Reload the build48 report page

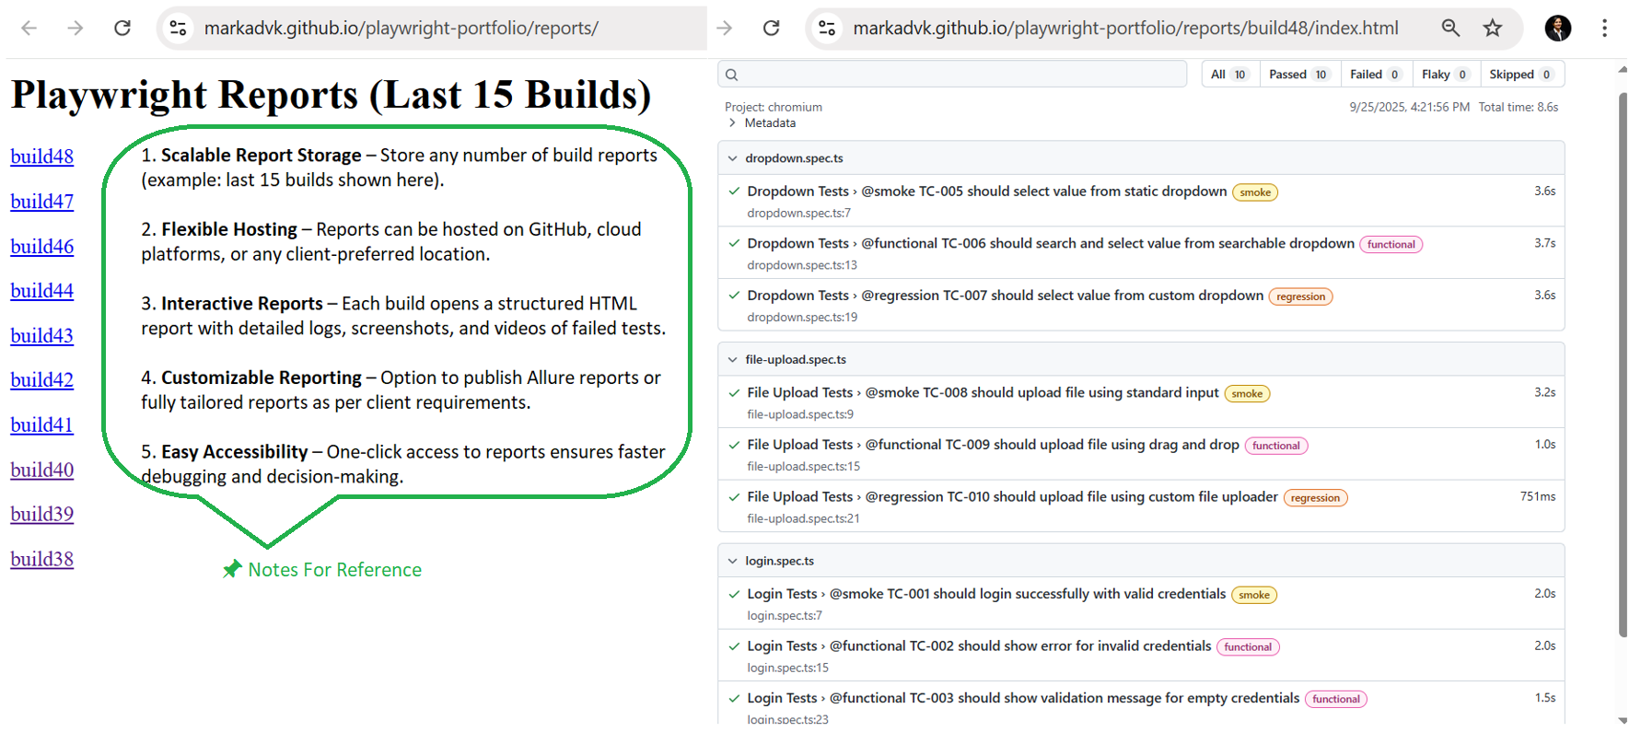[772, 29]
